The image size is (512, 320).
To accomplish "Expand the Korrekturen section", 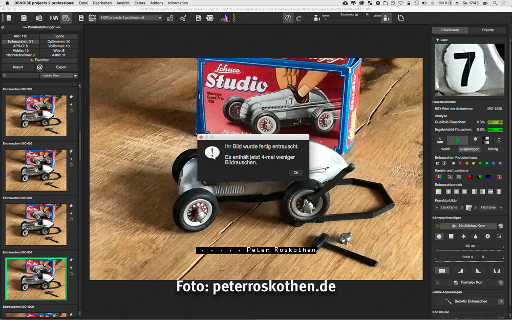I will [440, 312].
